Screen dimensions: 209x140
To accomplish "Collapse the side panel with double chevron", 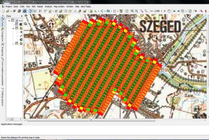I will [3, 16].
